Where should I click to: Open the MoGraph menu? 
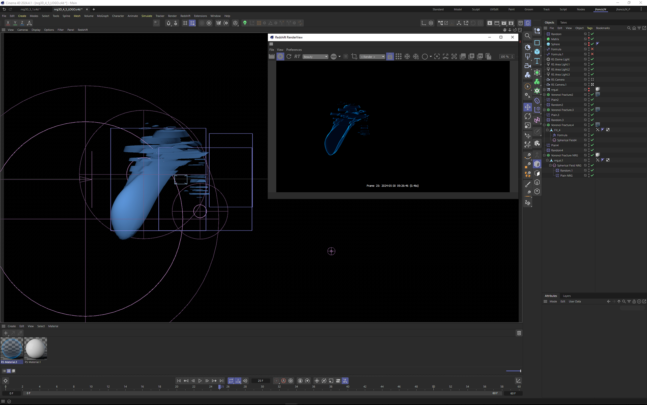tap(103, 16)
